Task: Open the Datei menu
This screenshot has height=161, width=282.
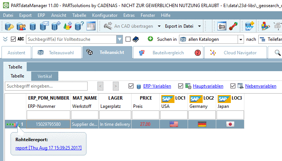Action: click(8, 15)
